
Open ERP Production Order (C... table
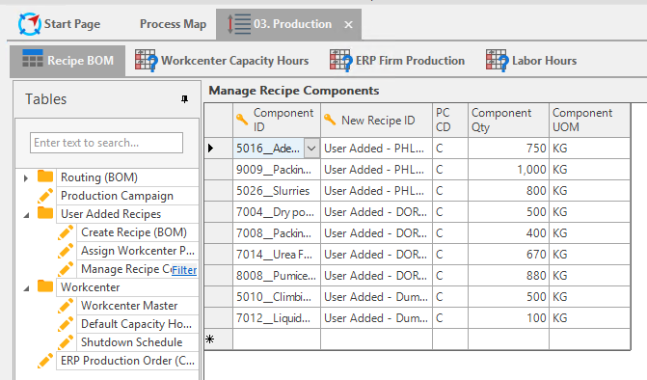click(127, 361)
